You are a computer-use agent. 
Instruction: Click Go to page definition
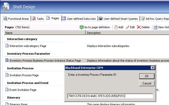[95, 27]
